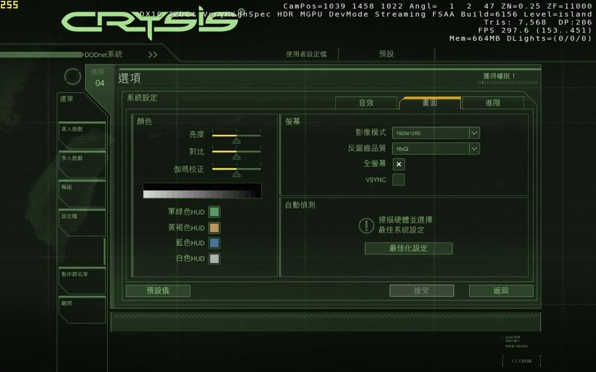Click the 返回 back button

(x=501, y=291)
